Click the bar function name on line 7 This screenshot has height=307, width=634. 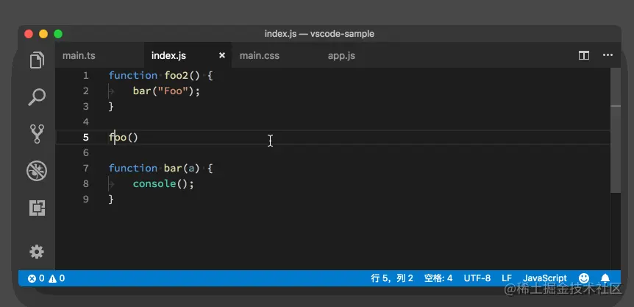click(x=173, y=169)
